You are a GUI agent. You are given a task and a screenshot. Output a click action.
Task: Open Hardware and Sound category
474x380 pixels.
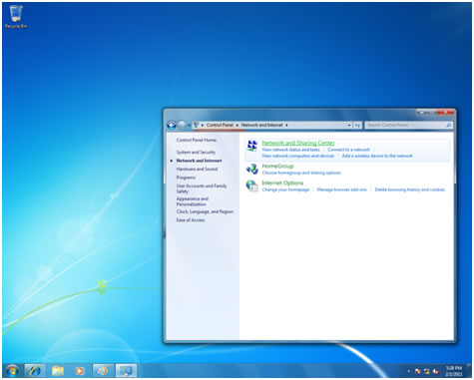pyautogui.click(x=197, y=170)
